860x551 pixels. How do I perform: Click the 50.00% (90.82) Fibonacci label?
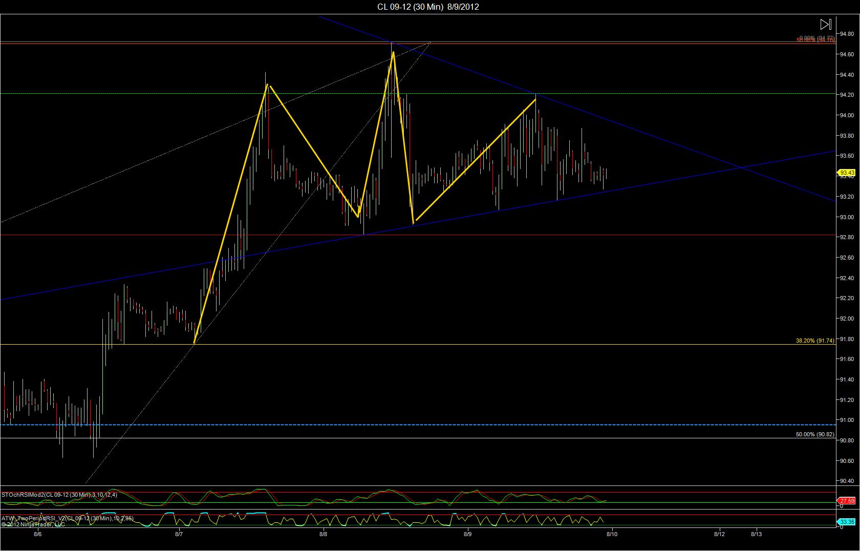[x=815, y=434]
